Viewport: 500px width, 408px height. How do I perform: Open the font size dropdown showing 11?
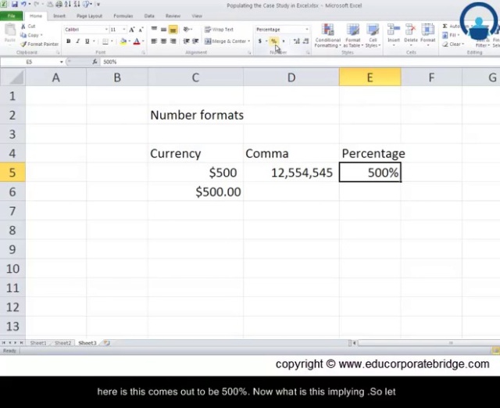tap(123, 30)
